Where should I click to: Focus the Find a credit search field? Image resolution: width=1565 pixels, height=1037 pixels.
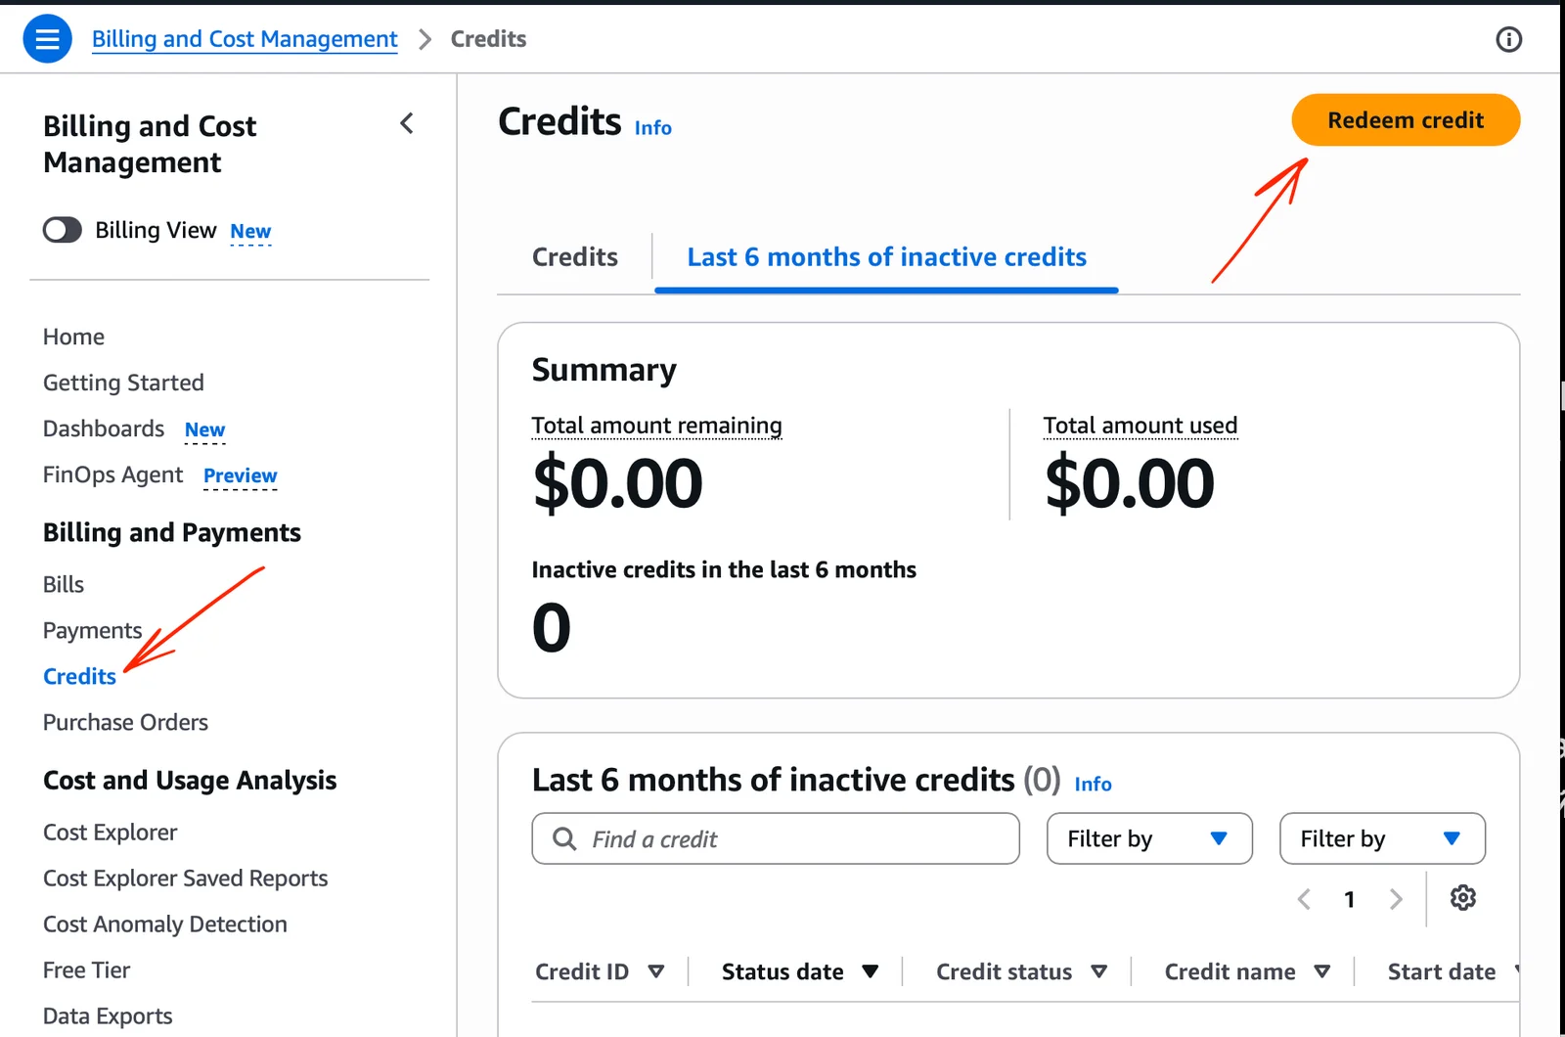(x=776, y=838)
